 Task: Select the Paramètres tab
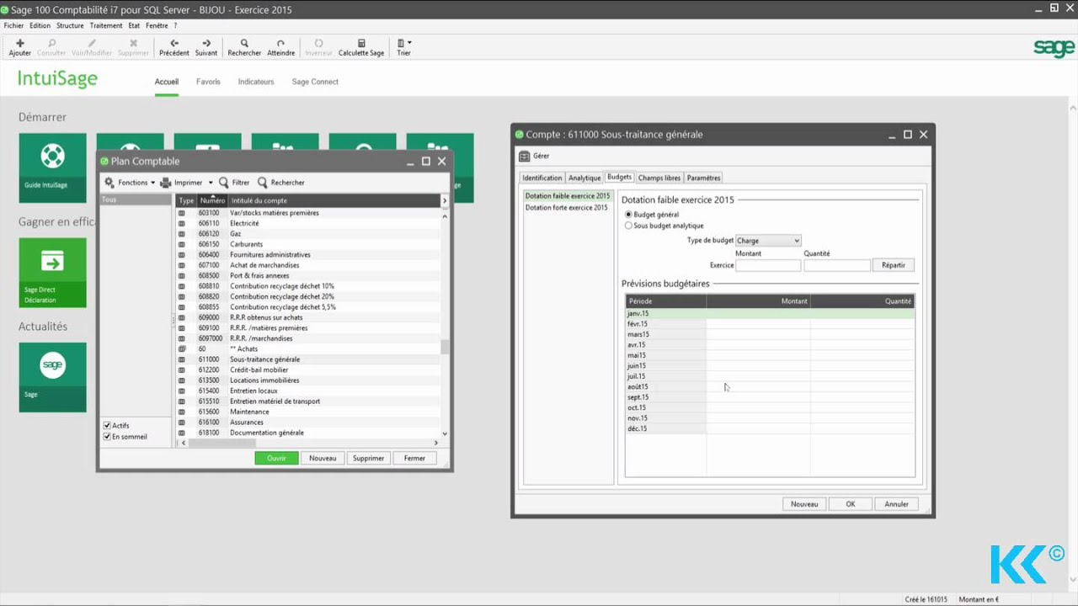pyautogui.click(x=703, y=178)
